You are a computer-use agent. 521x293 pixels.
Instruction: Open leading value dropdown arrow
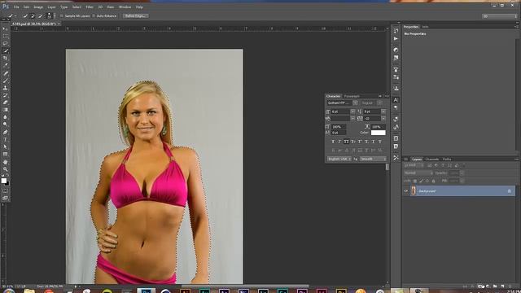tap(383, 112)
